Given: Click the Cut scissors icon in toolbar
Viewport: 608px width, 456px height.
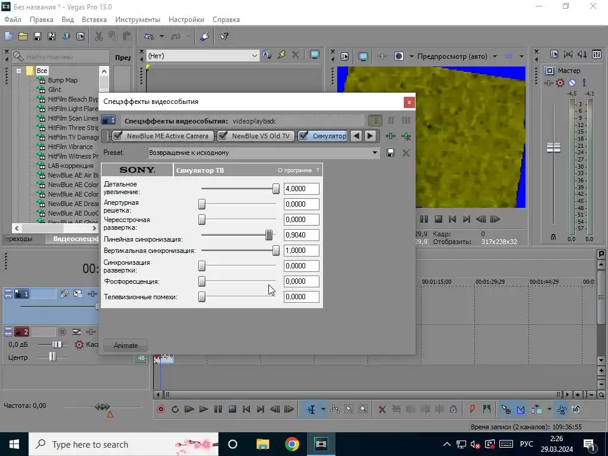Looking at the screenshot, I should tap(99, 36).
